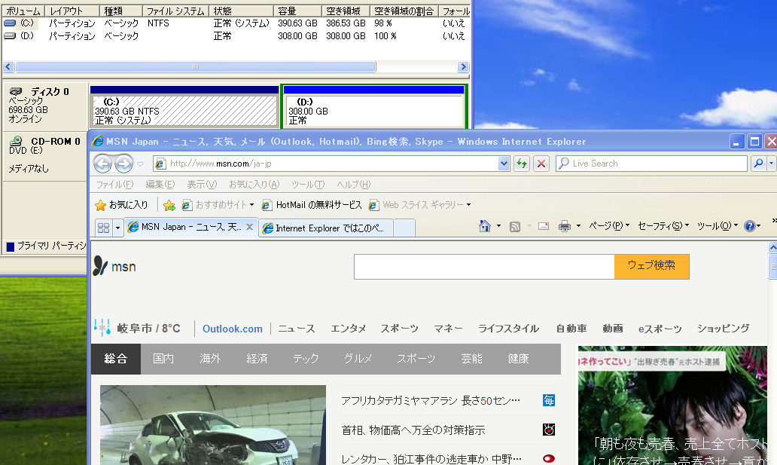Click the magnifier search button in IE
This screenshot has height=465, width=777.
coord(757,164)
